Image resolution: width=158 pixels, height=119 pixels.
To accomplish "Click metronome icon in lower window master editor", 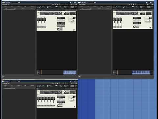I will coord(65,86).
